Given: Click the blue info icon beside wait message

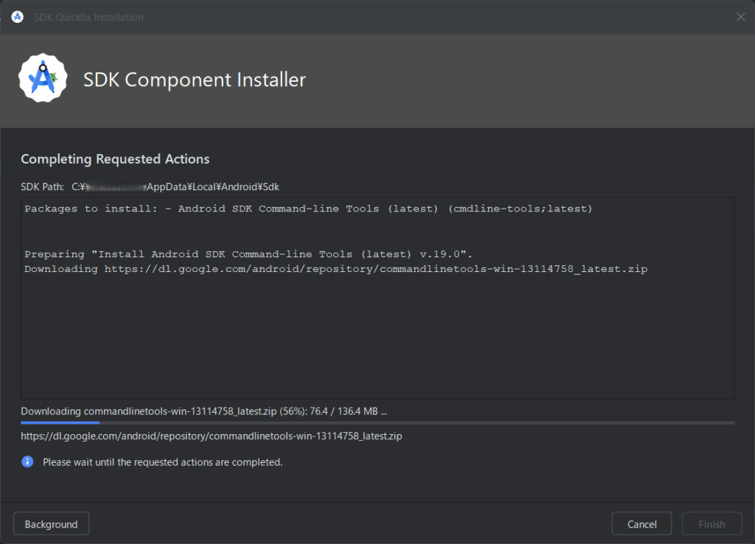Looking at the screenshot, I should click(27, 462).
